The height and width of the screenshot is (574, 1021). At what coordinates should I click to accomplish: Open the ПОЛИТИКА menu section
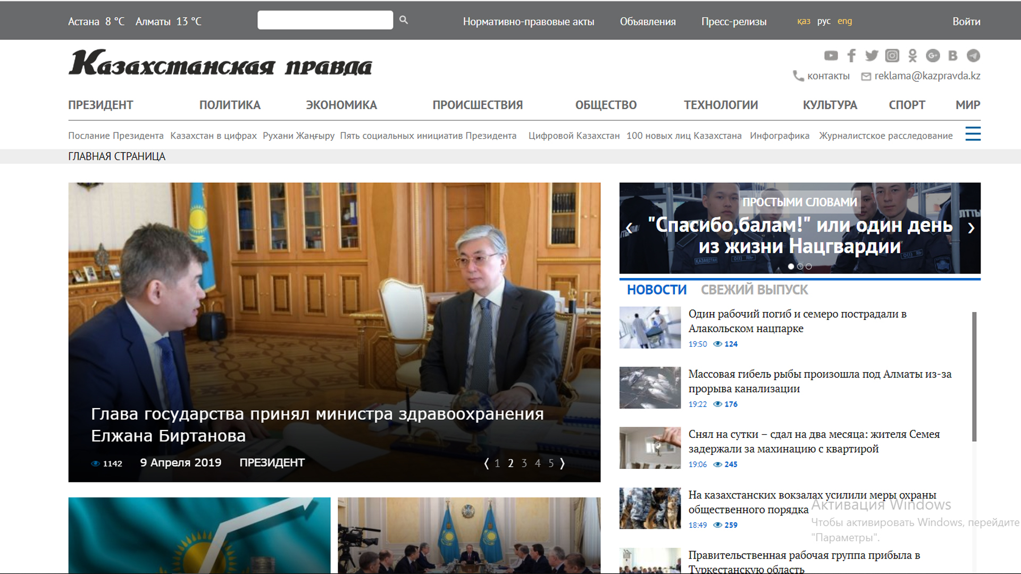[x=230, y=105]
